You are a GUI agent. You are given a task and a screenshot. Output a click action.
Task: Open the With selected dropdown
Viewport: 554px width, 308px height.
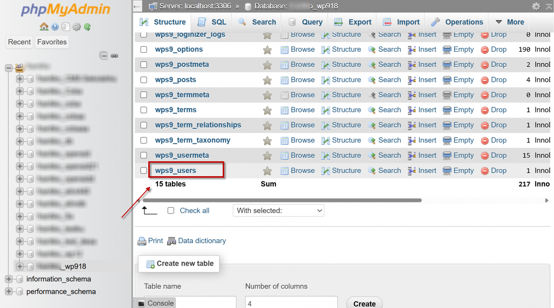coord(278,211)
